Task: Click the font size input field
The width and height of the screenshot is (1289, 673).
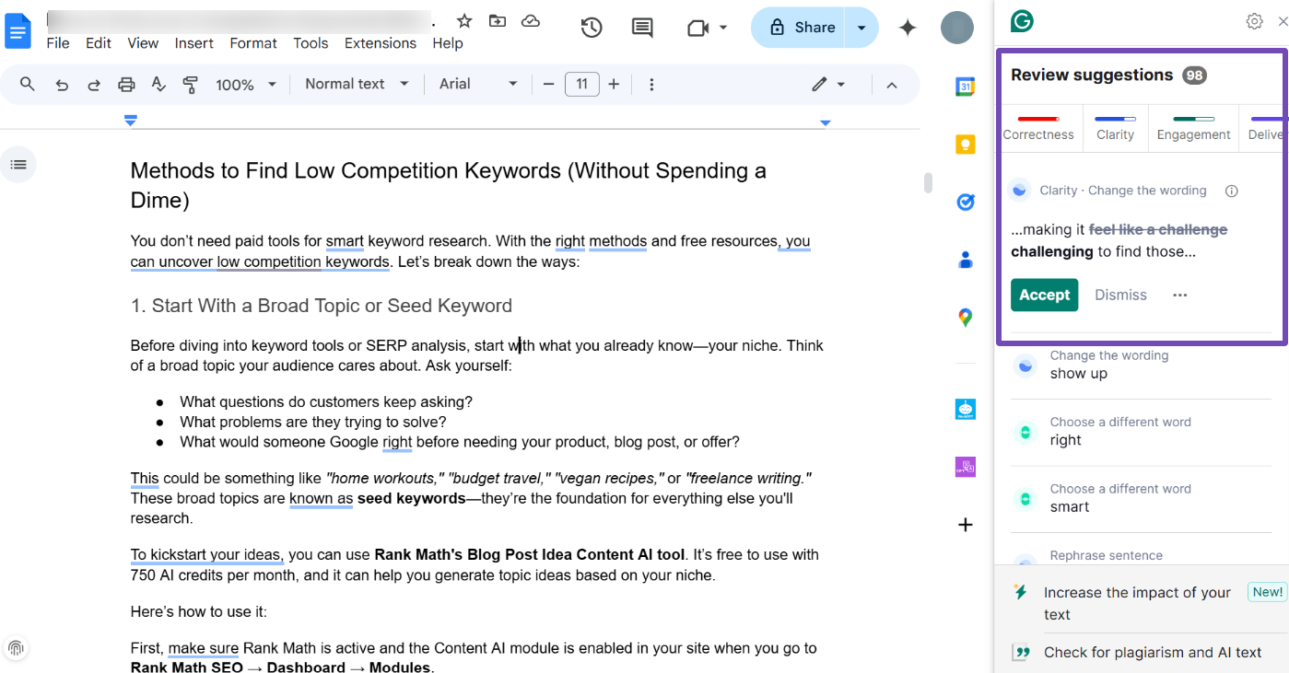Action: click(x=581, y=84)
